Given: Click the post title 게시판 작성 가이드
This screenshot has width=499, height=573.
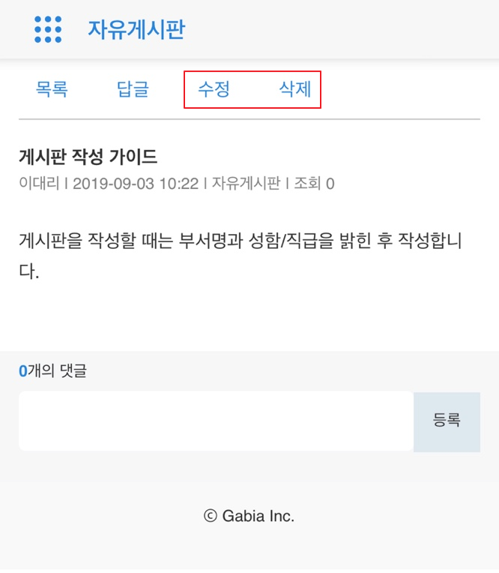Looking at the screenshot, I should click(x=88, y=157).
